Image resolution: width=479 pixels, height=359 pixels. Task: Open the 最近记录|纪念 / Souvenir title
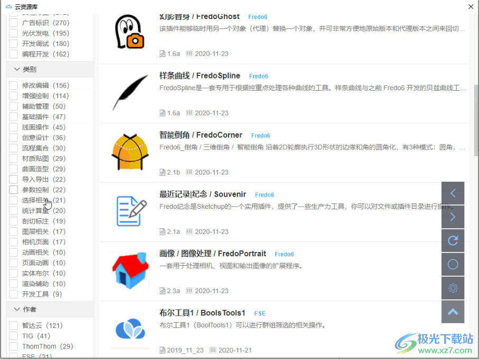pyautogui.click(x=203, y=195)
